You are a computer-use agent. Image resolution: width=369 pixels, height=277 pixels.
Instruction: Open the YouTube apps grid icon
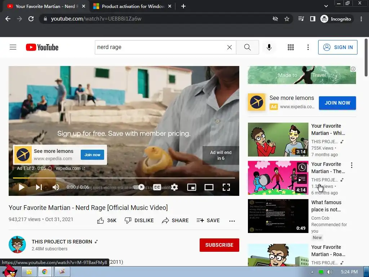pos(291,47)
